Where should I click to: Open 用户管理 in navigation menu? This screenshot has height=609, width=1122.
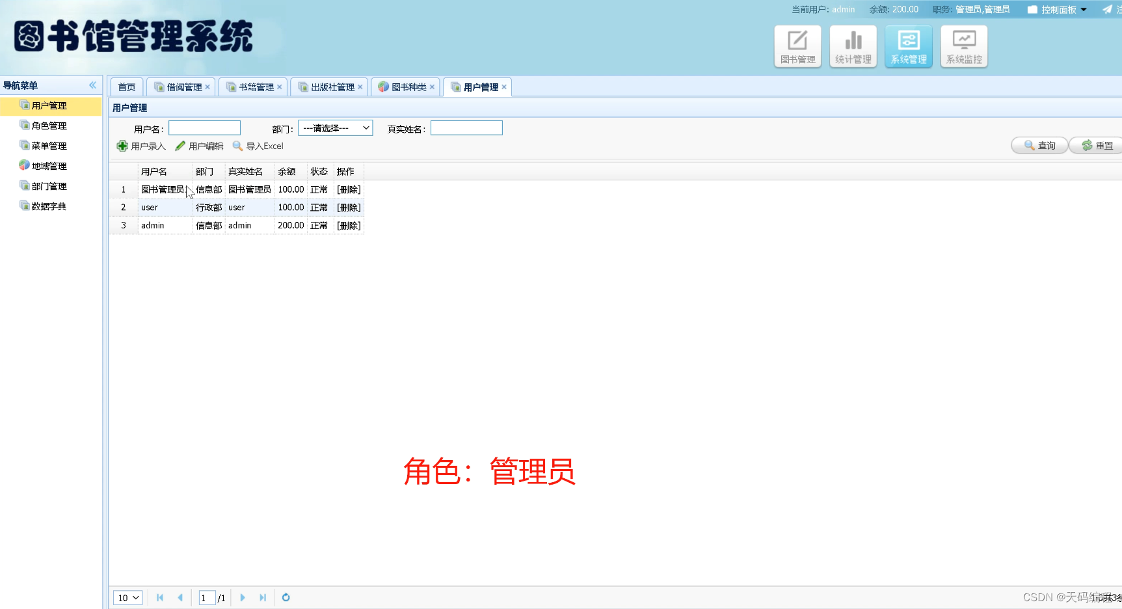click(51, 105)
